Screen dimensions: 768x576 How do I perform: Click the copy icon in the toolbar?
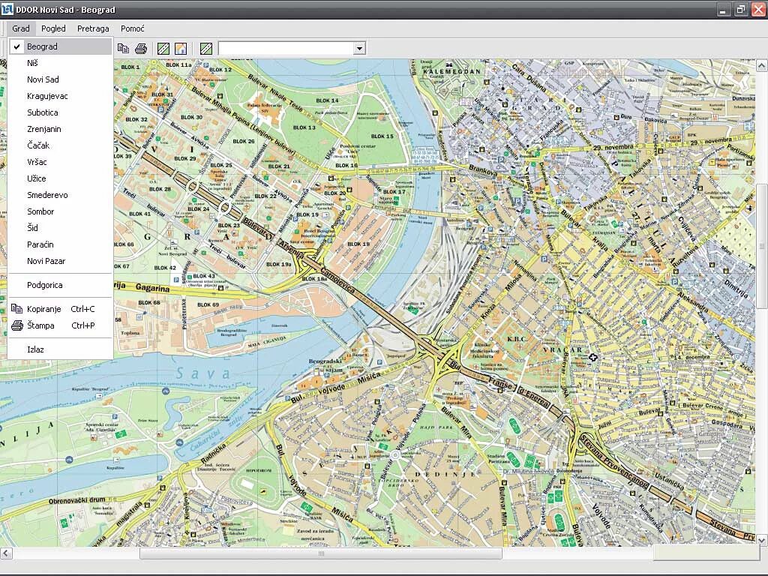coord(124,48)
